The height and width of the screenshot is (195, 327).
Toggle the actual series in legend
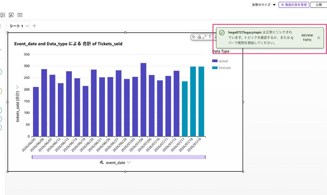click(x=220, y=61)
